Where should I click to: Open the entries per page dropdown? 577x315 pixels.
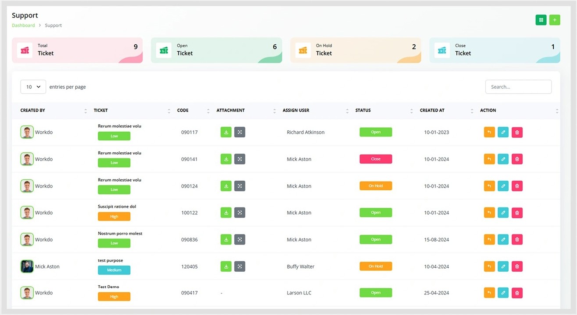33,87
